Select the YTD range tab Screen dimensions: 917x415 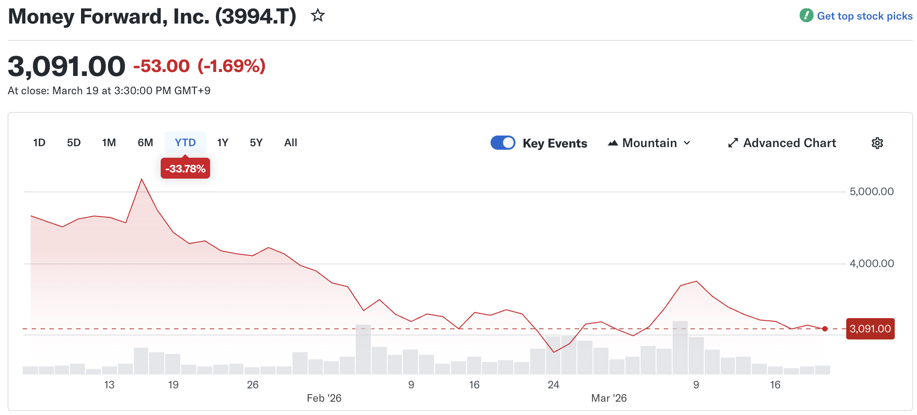(185, 143)
